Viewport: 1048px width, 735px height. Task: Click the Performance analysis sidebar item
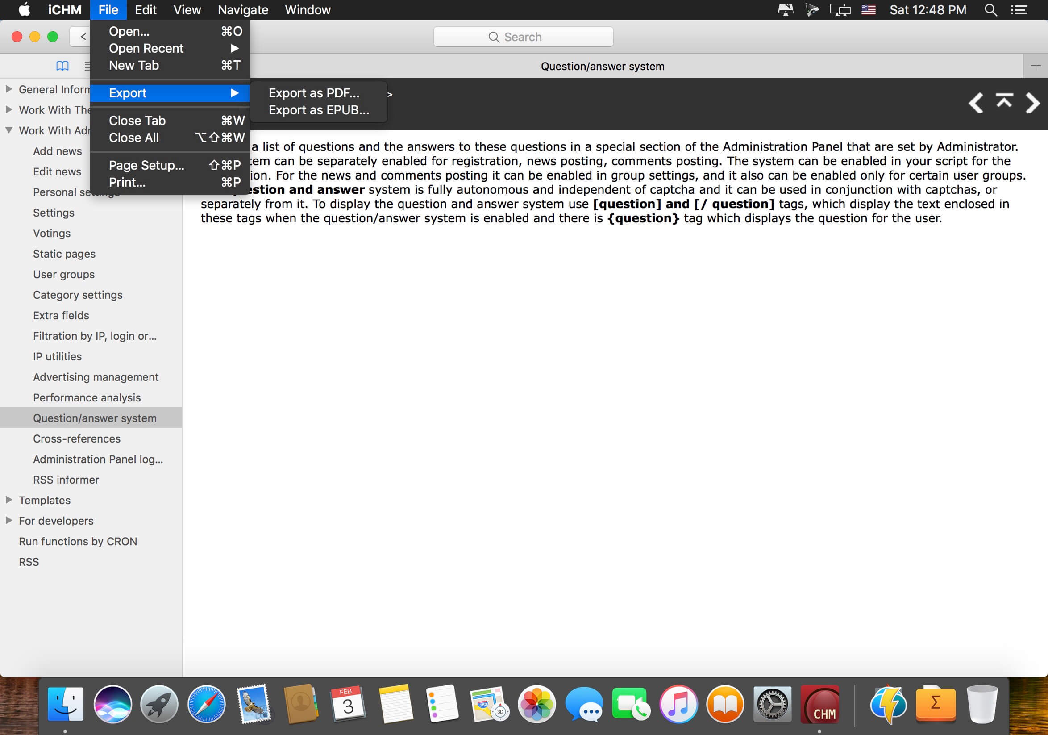86,397
